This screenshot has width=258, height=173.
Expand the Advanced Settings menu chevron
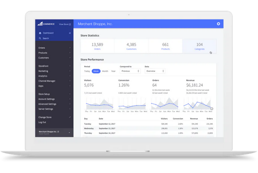coord(70,104)
